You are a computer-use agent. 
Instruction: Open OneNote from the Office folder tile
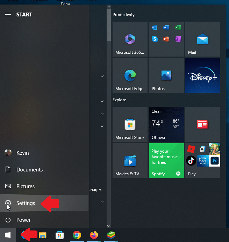click(x=178, y=39)
